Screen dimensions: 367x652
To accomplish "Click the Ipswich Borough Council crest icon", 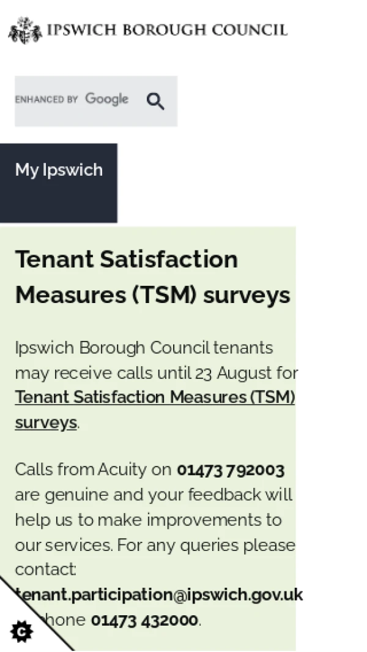I will (25, 30).
